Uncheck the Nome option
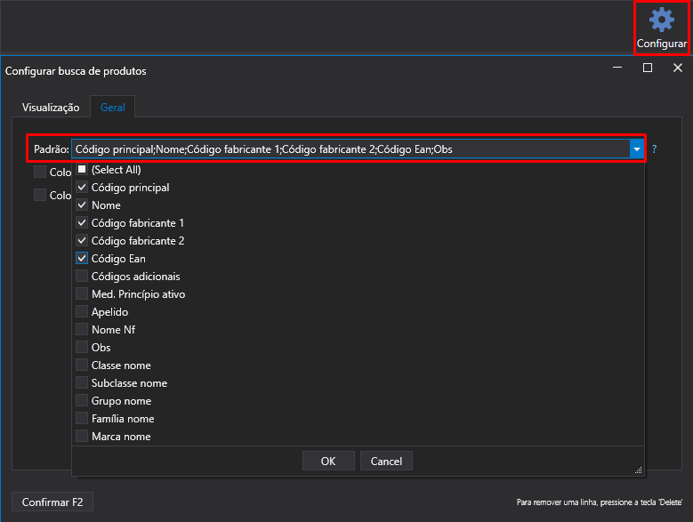This screenshot has width=693, height=522. 82,205
